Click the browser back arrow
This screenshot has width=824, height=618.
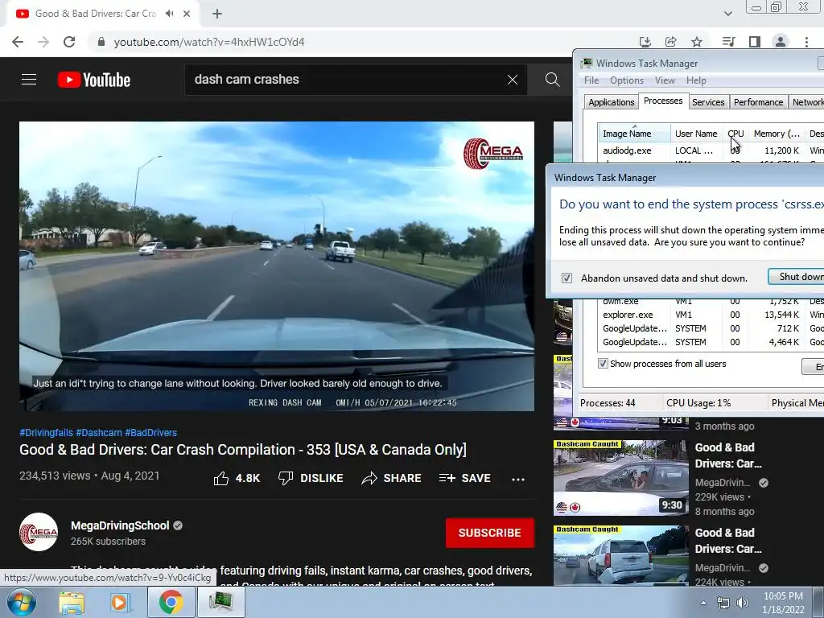point(18,42)
